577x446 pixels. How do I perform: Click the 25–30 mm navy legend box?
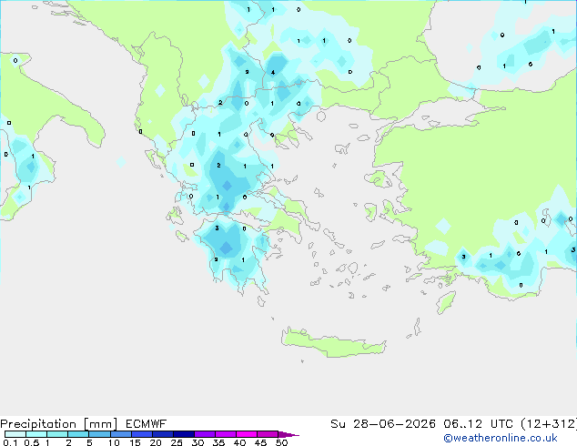coord(183,434)
